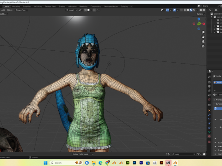Toggle proportional editing in header
The width and height of the screenshot is (222, 166).
point(94,10)
